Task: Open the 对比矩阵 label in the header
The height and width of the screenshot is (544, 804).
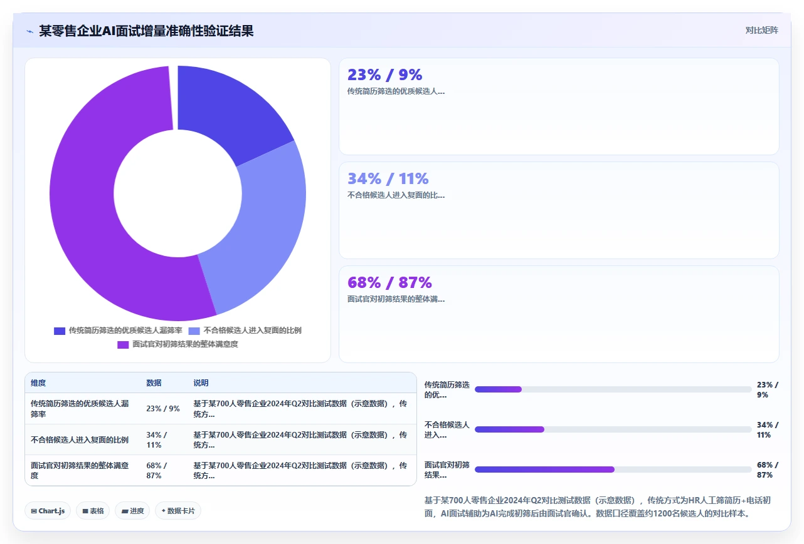Action: point(761,30)
